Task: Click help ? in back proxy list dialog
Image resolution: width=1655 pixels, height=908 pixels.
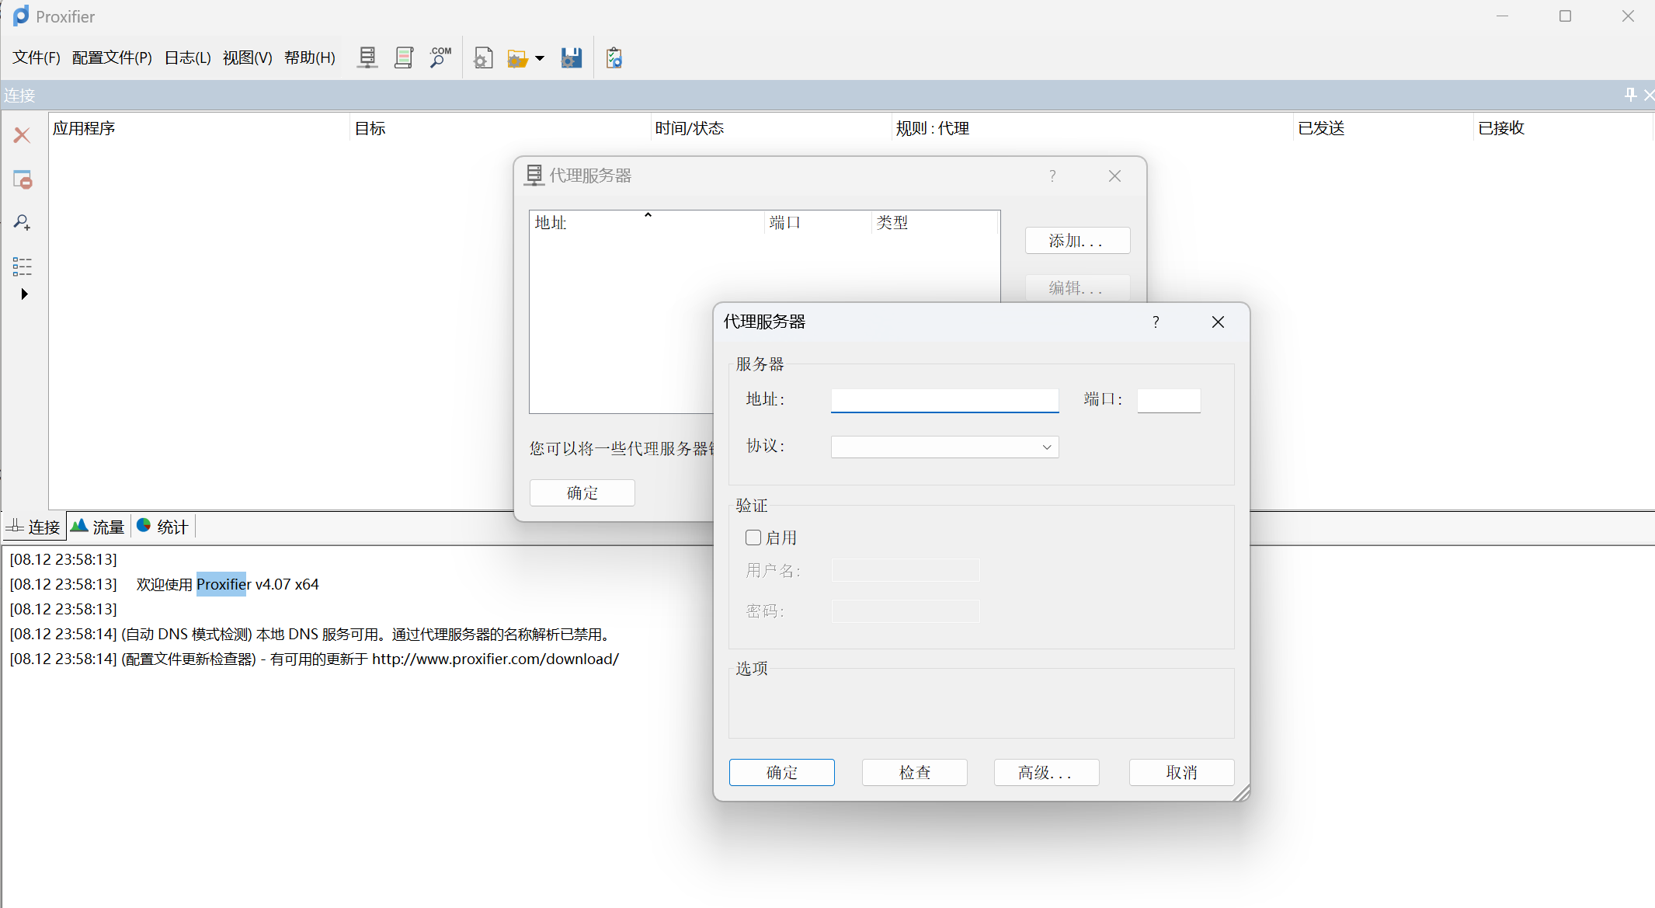Action: (x=1052, y=176)
